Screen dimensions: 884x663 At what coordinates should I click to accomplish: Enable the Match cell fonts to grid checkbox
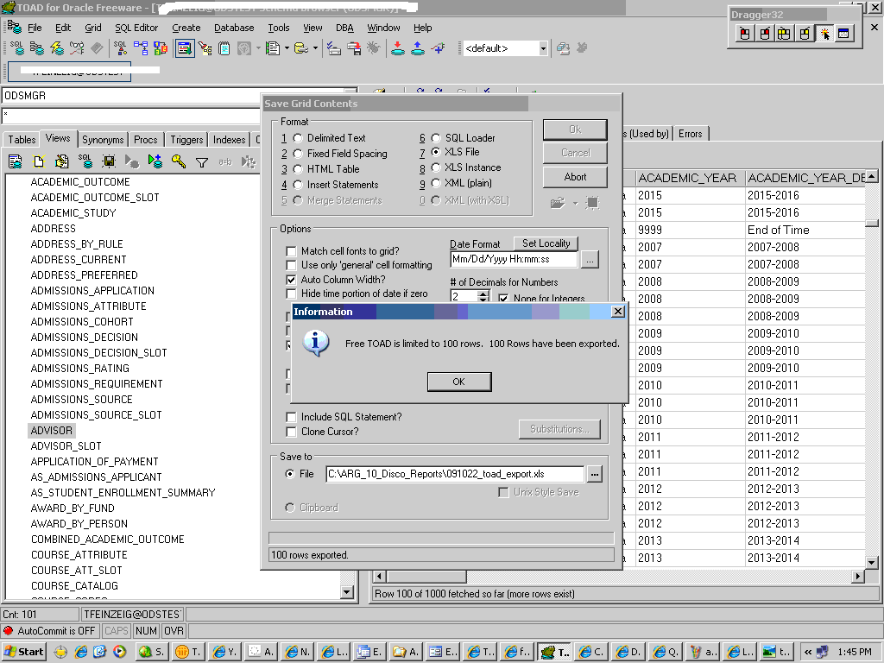pyautogui.click(x=292, y=251)
